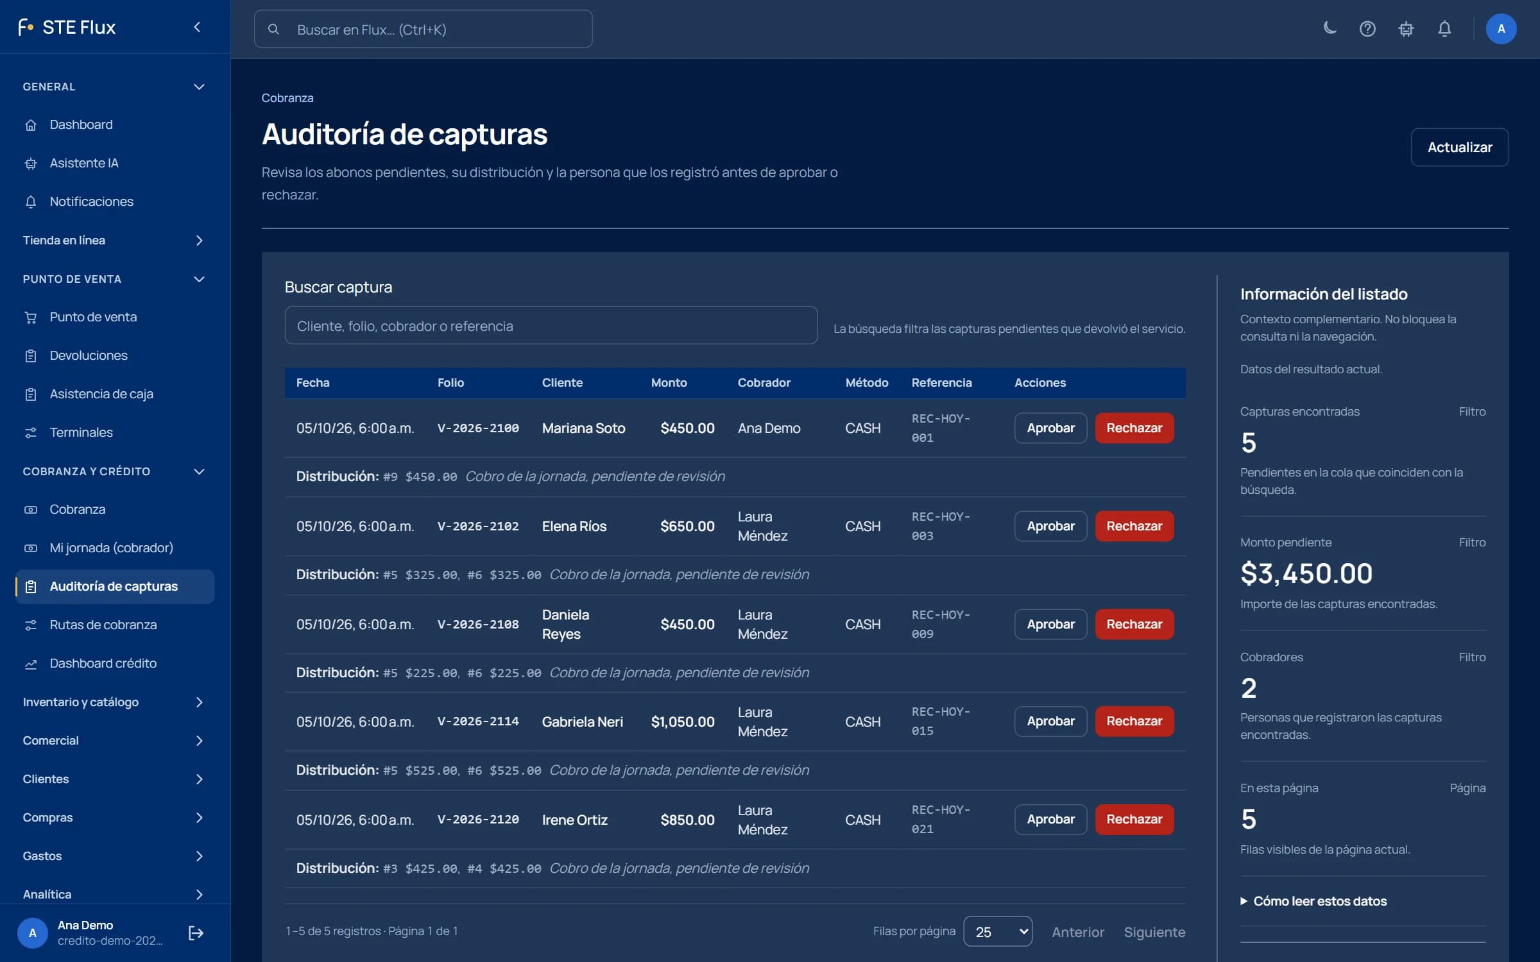The image size is (1540, 962).
Task: Click the Terminales icon in the sidebar
Action: click(31, 433)
